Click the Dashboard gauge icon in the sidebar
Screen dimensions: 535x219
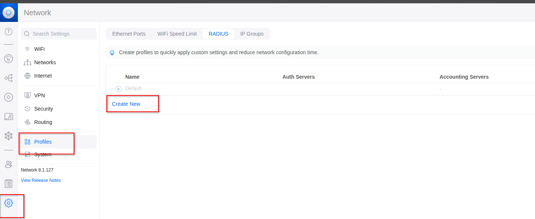click(9, 59)
